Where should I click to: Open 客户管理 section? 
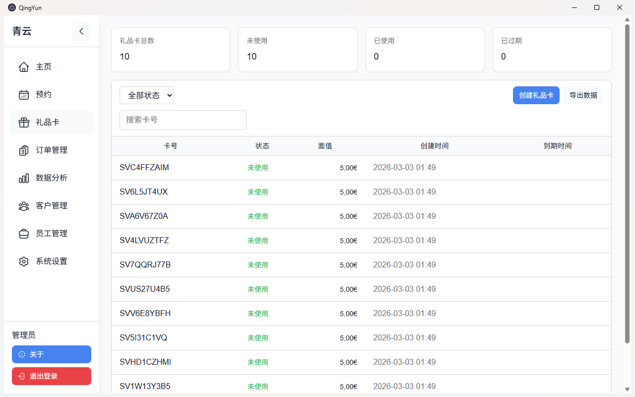coord(52,206)
